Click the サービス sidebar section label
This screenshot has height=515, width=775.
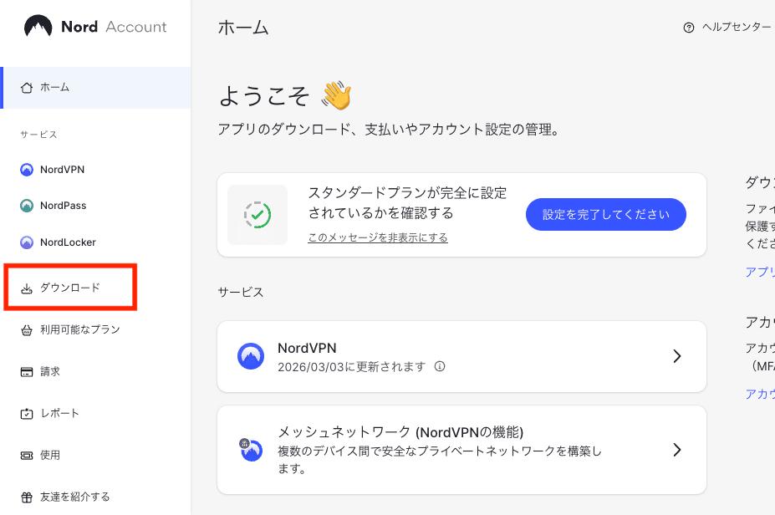pyautogui.click(x=38, y=135)
